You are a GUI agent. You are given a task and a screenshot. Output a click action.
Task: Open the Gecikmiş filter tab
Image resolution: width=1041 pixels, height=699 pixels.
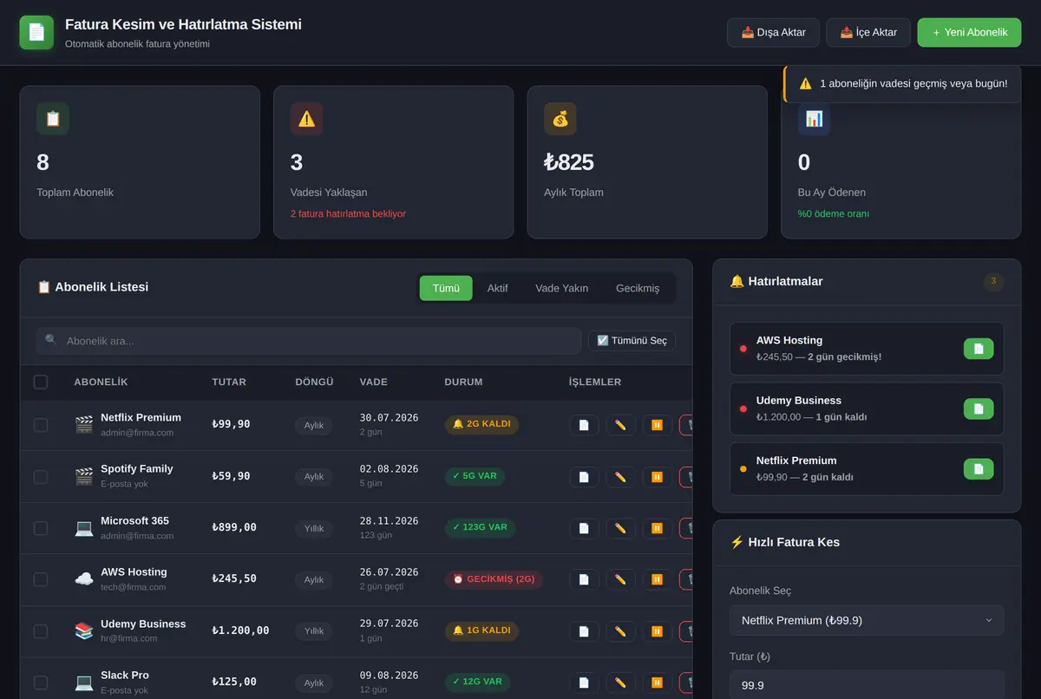[x=638, y=288]
